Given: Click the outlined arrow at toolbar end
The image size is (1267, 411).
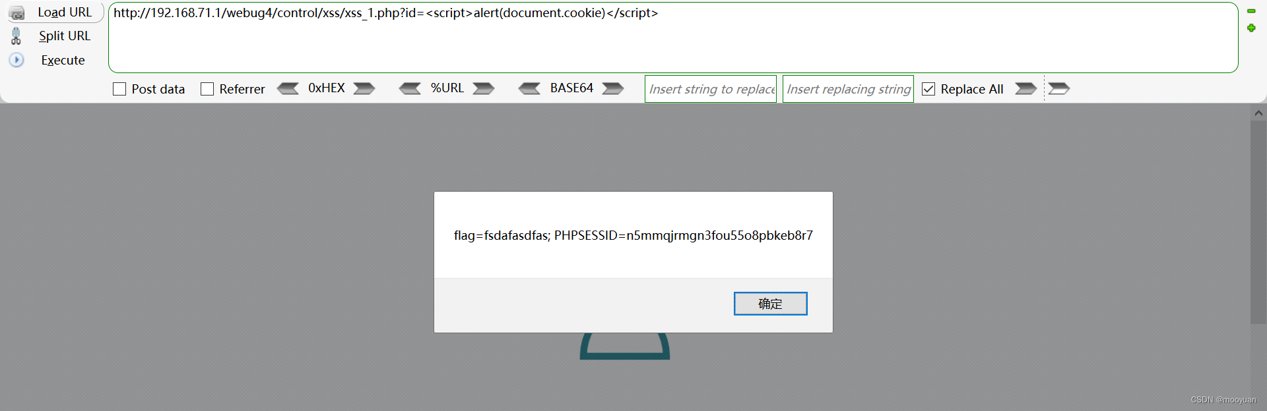Looking at the screenshot, I should [1058, 88].
